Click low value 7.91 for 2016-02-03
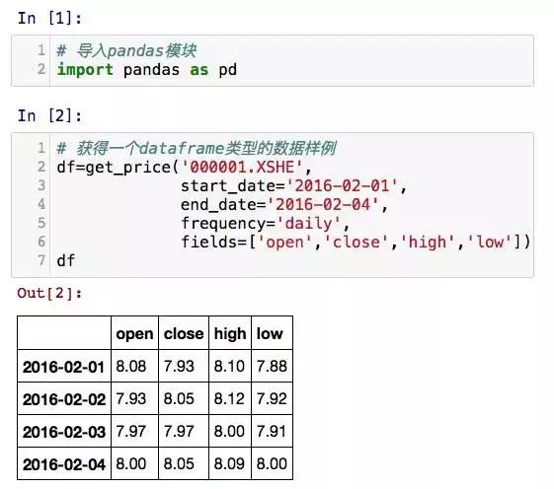 coord(271,431)
